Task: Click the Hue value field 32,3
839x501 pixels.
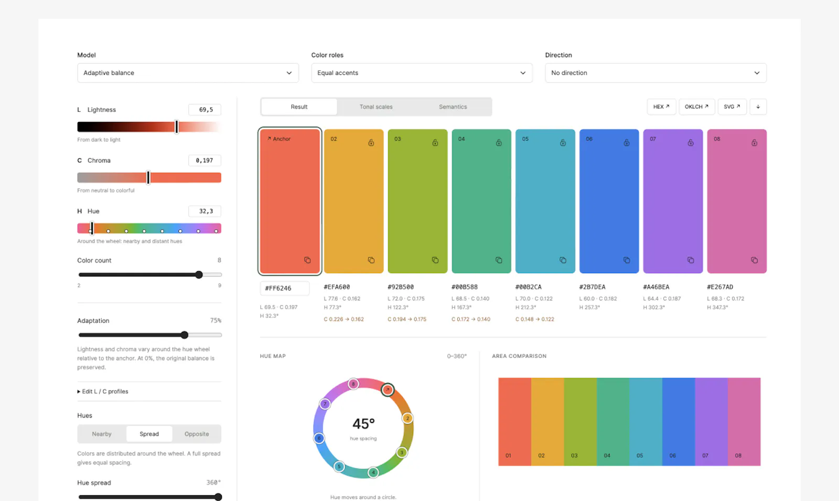Action: coord(205,211)
